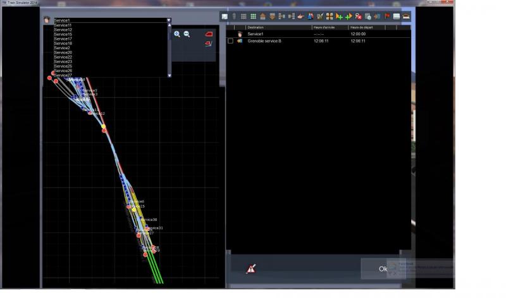This screenshot has width=506, height=298.
Task: Select Service25 in the service list
Action: (63, 66)
